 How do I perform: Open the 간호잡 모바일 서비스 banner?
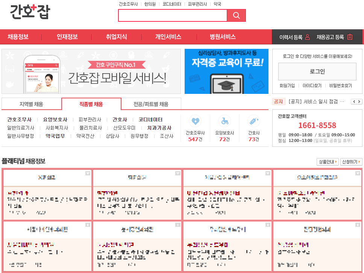pos(91,71)
